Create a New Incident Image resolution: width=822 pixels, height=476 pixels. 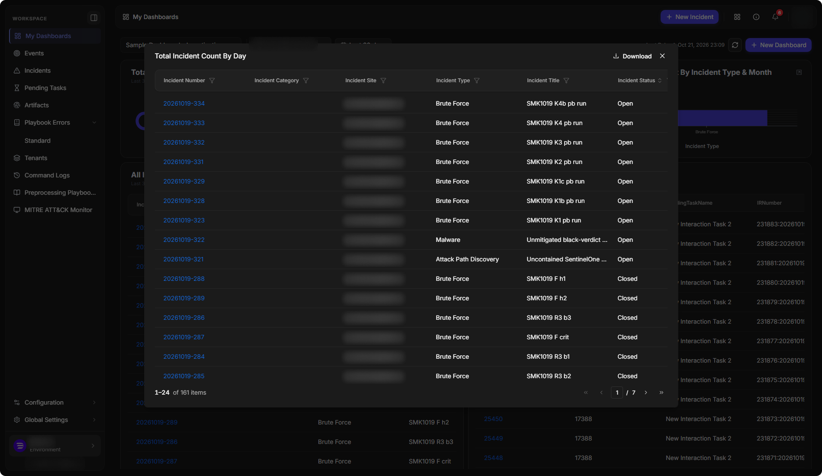point(690,17)
